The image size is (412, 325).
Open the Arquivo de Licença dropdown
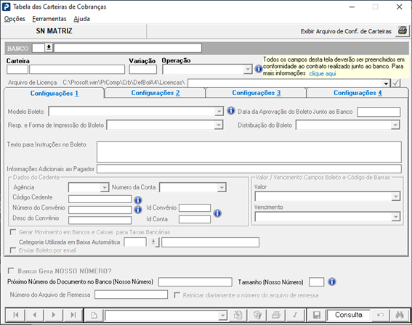[x=386, y=83]
